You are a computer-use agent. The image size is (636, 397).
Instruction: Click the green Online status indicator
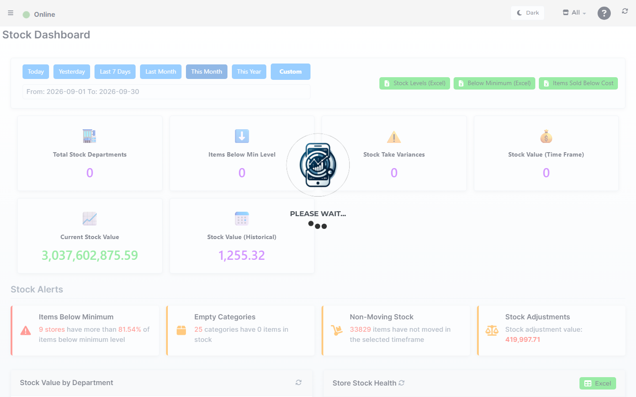click(26, 15)
